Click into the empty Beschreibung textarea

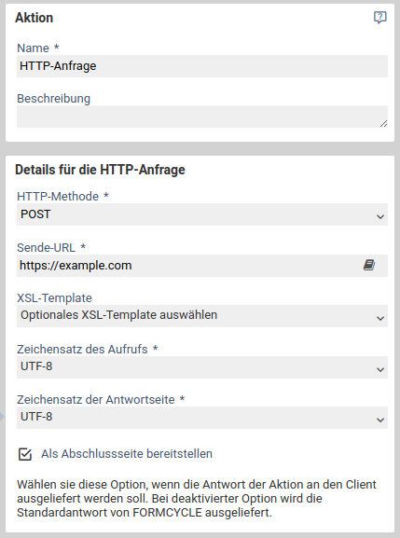(x=202, y=117)
